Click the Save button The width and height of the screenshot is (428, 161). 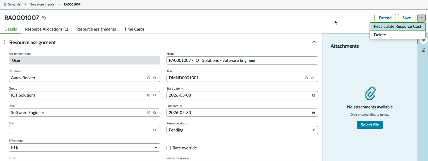(x=407, y=18)
